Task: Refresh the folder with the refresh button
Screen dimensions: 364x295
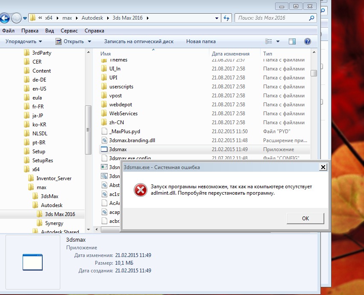Action: tap(226, 18)
